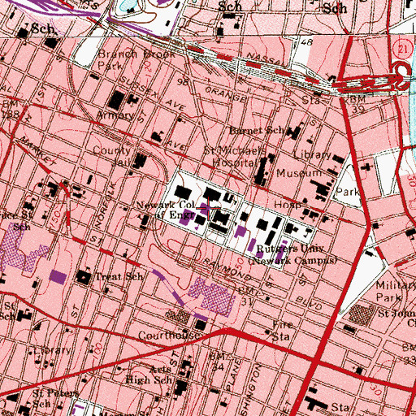Click the elevation number '48'
The image size is (416, 416).
[306, 42]
